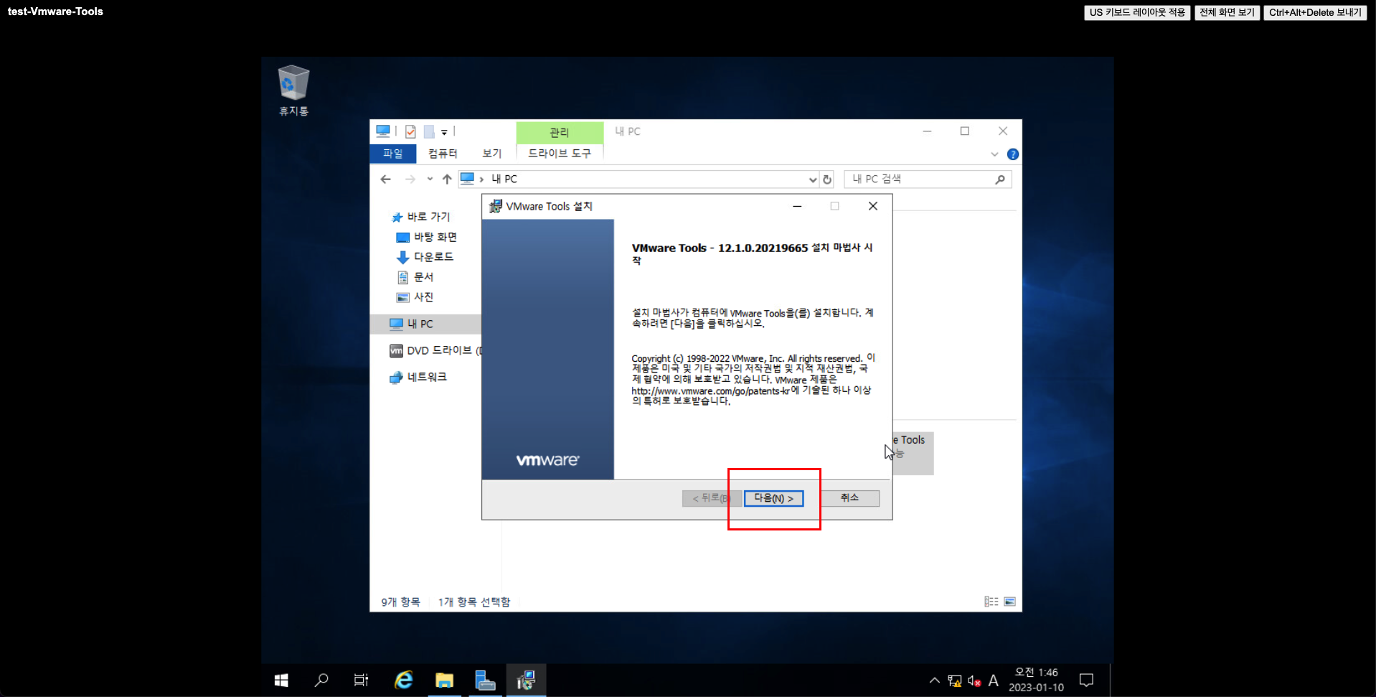Close the VMware Tools 설치 dialog

tap(873, 207)
